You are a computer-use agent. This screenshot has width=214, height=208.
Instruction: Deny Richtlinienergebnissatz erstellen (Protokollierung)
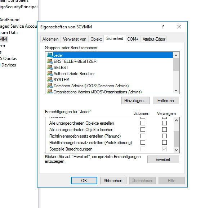164,143
